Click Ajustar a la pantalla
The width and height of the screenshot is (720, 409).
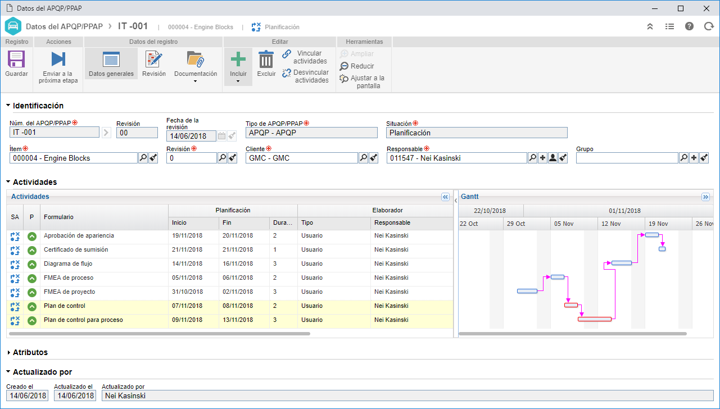pos(363,82)
